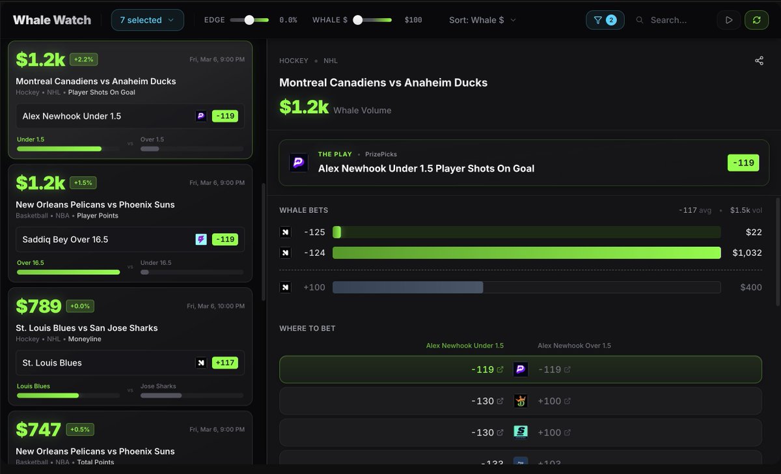Click the +0.5% edge badge
The height and width of the screenshot is (474, 781).
pyautogui.click(x=79, y=429)
